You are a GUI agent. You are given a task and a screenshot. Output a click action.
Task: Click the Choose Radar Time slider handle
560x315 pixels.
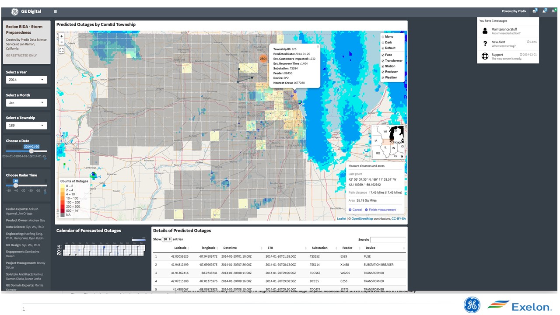click(16, 185)
